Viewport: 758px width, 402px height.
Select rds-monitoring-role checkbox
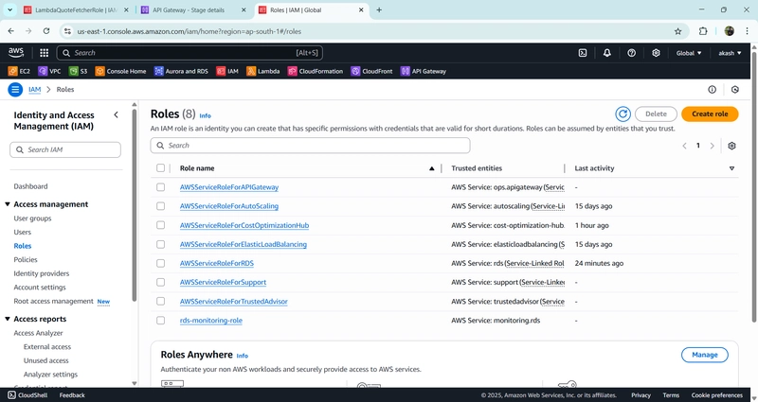point(160,321)
